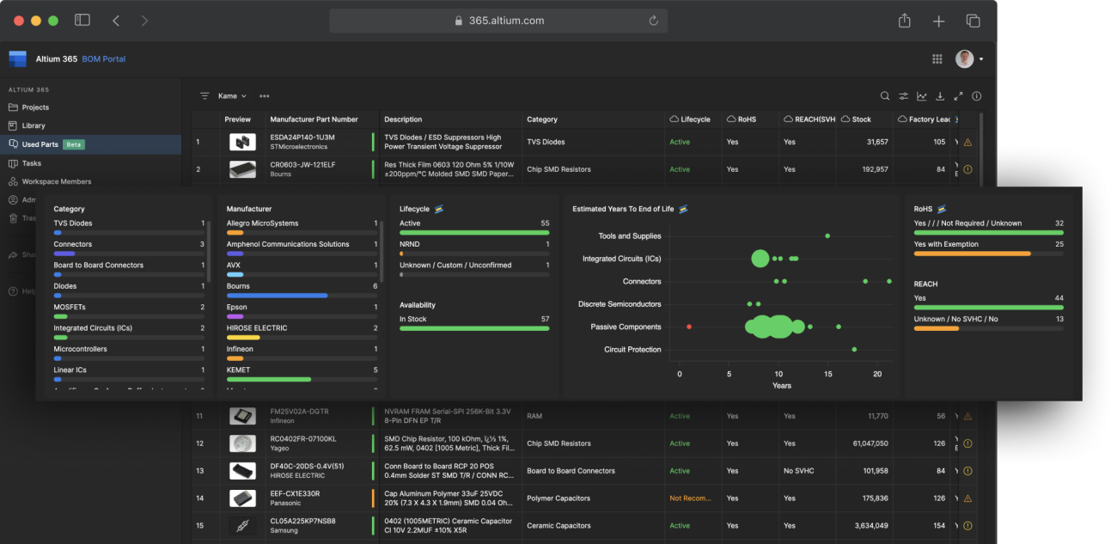Click the info icon on the DF40C-20DS row
This screenshot has height=544, width=1117.
coord(967,470)
